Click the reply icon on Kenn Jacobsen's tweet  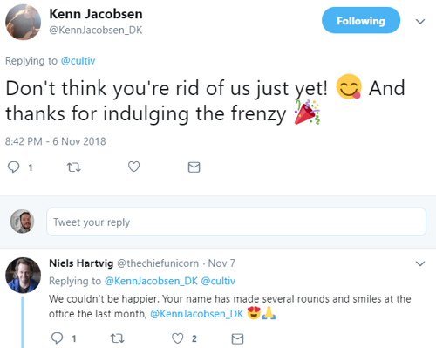[x=13, y=167]
